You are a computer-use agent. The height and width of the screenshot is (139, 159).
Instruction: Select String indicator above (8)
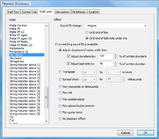27,88
